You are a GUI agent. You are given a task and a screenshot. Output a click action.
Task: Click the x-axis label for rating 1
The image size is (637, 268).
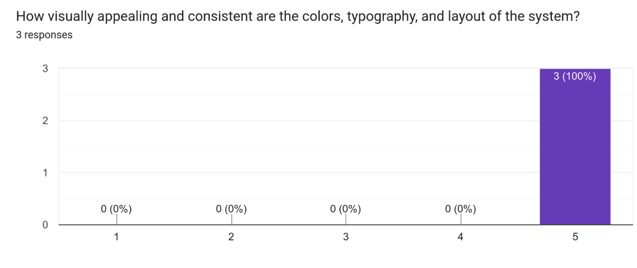116,237
